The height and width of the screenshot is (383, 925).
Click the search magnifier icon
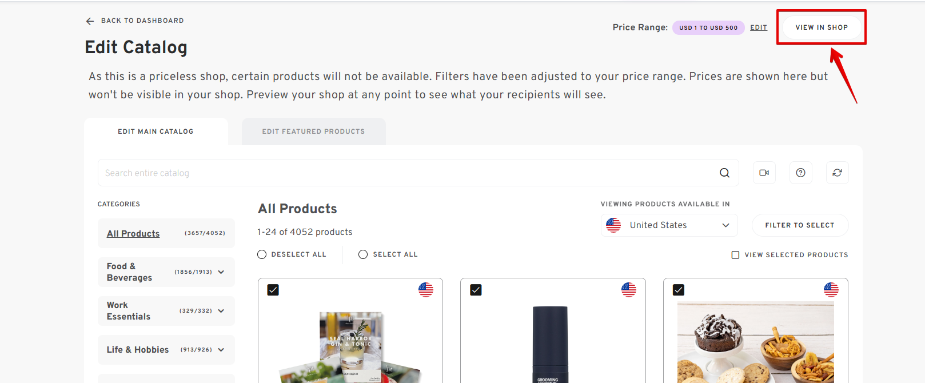[x=724, y=173]
